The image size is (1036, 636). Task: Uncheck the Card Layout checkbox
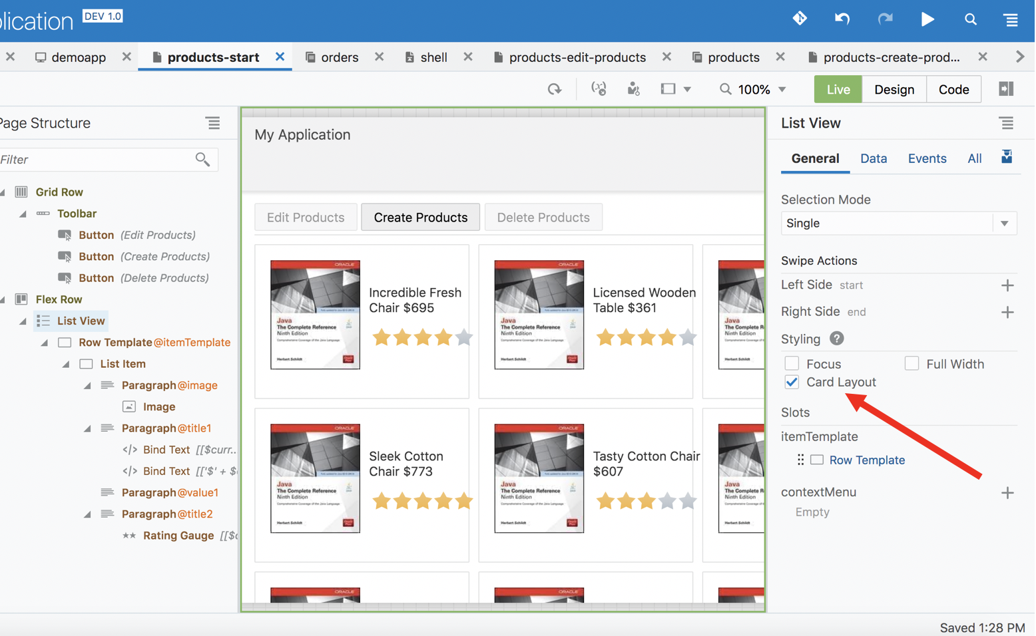[x=792, y=382]
